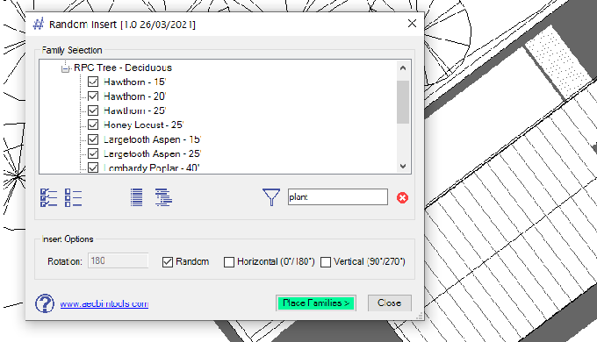The image size is (597, 342).
Task: Click the Close button
Action: pyautogui.click(x=390, y=303)
